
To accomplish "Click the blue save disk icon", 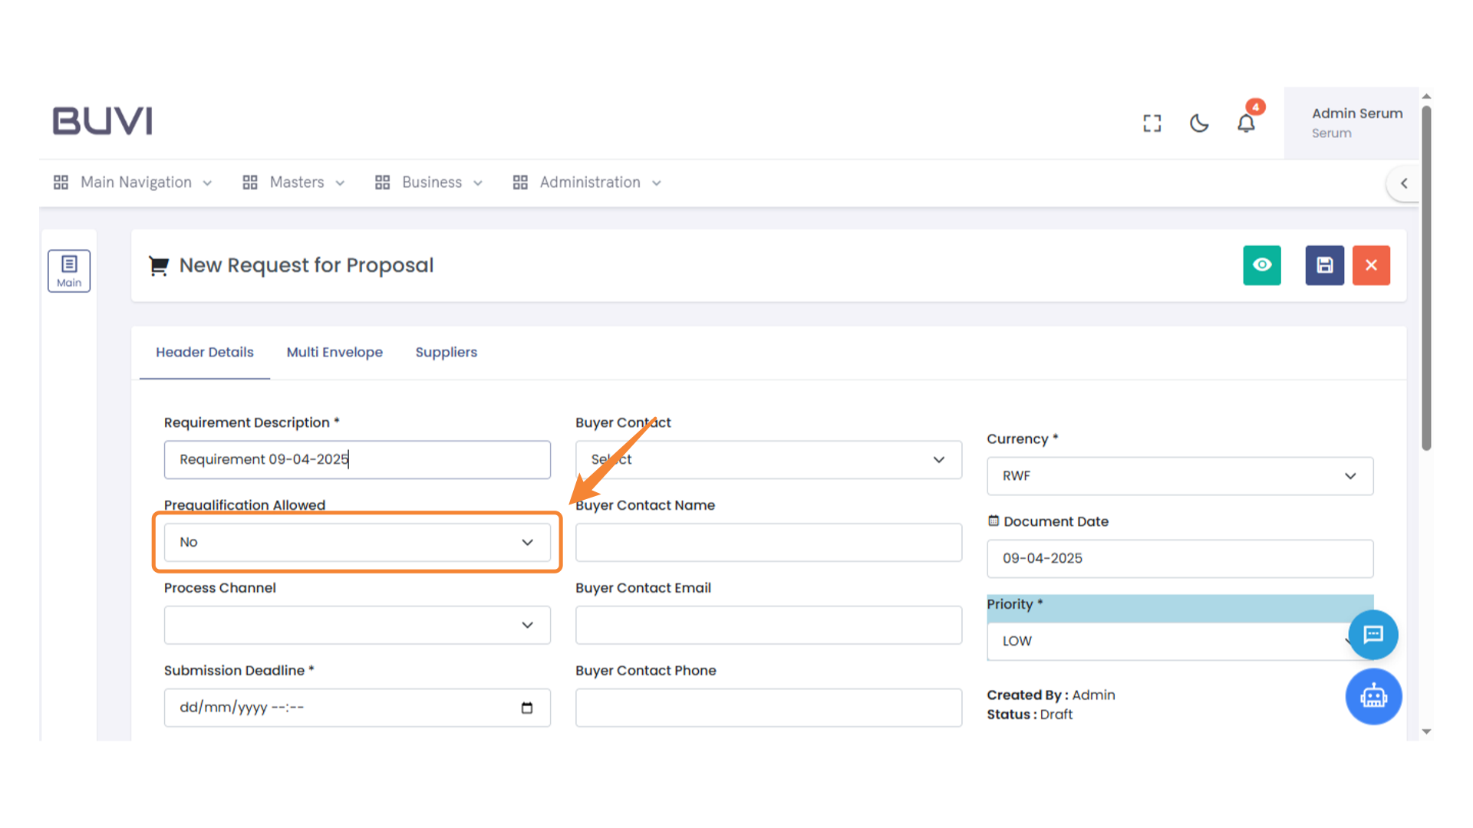I will pyautogui.click(x=1325, y=265).
